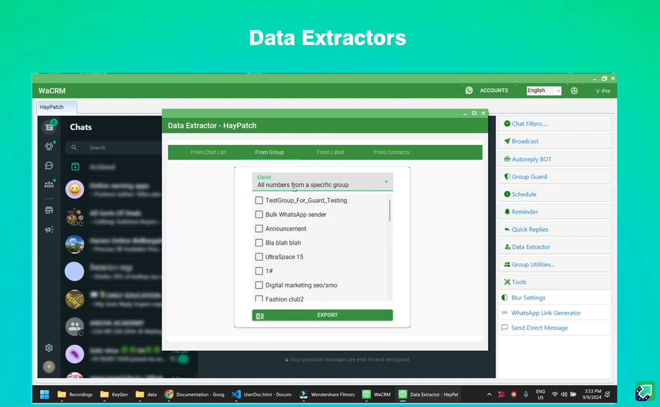Open Visual Studio Code from taskbar
The width and height of the screenshot is (660, 407).
click(236, 394)
